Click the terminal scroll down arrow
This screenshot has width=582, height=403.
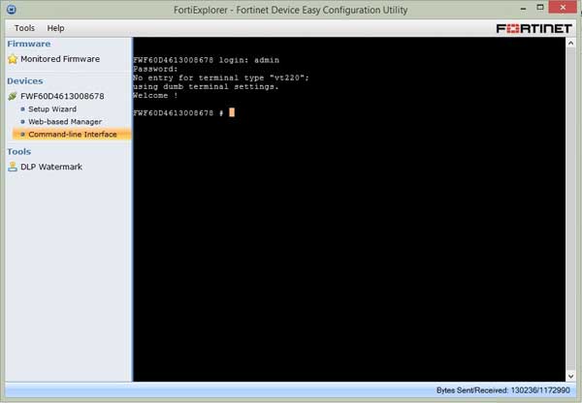pos(571,376)
